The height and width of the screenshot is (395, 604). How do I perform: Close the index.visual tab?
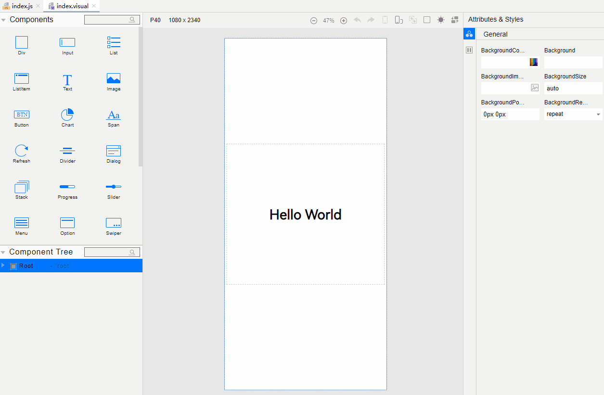point(94,6)
